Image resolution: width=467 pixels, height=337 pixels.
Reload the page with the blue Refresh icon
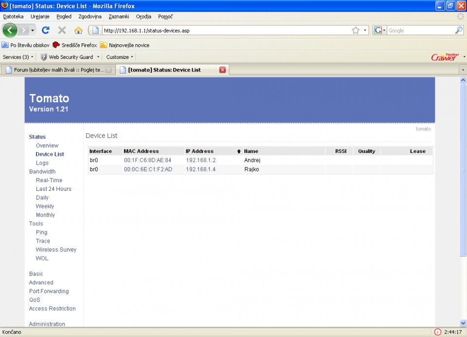[x=46, y=30]
